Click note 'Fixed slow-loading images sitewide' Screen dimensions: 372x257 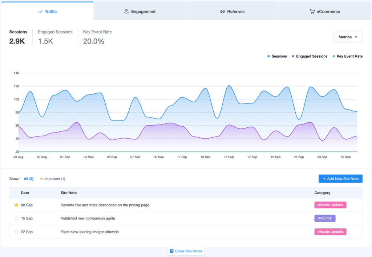click(x=90, y=232)
